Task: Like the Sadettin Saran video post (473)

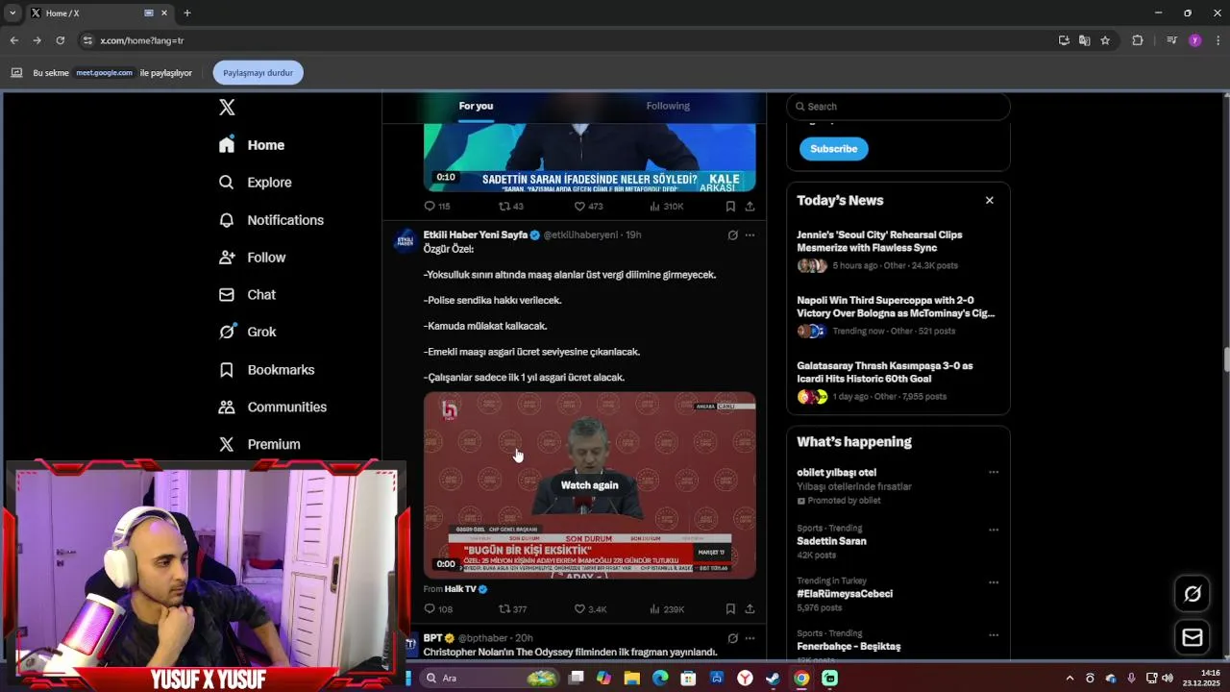Action: click(588, 207)
